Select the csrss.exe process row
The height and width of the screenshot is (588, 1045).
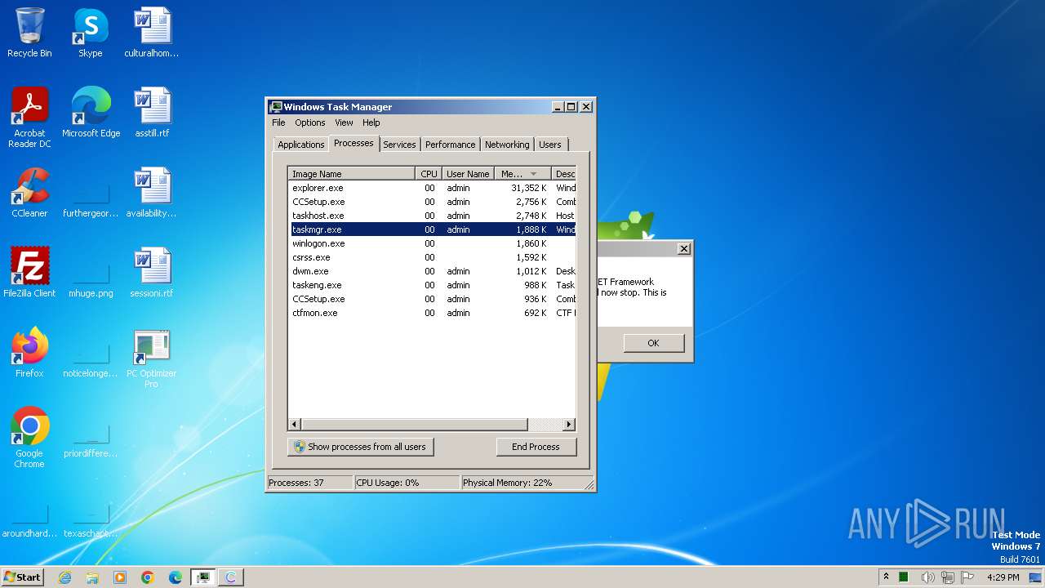pyautogui.click(x=433, y=257)
